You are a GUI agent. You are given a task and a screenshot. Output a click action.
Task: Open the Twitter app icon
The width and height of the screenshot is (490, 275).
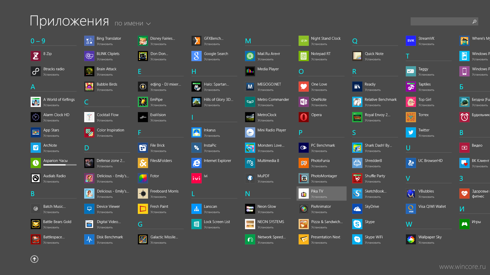click(411, 131)
